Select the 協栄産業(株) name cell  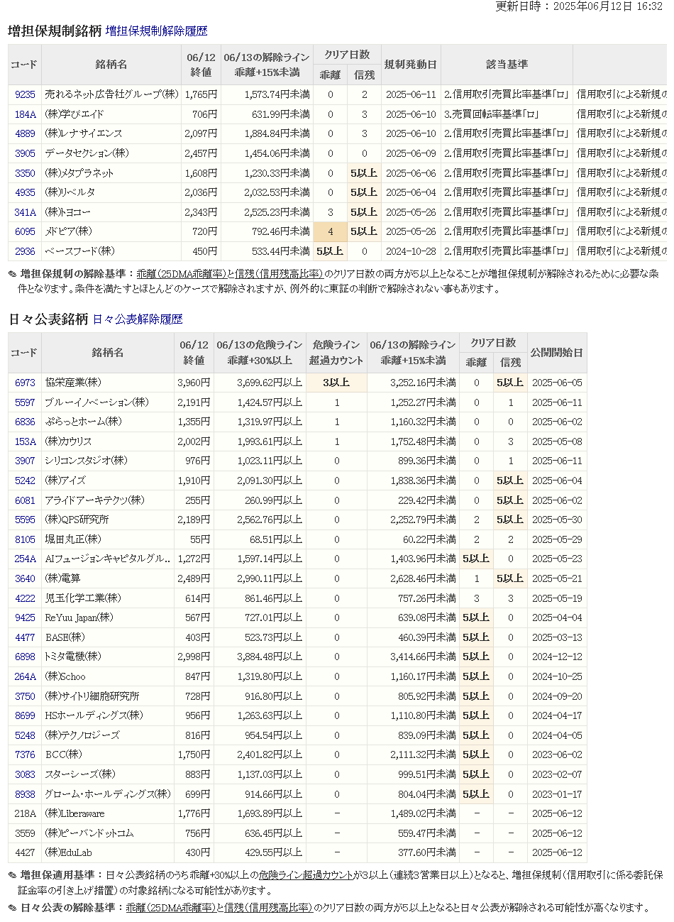pos(108,383)
